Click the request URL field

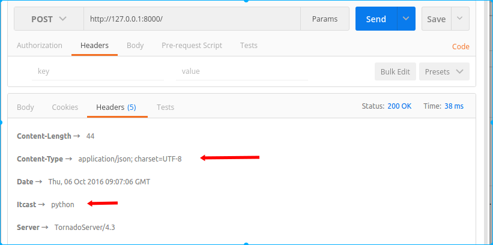pyautogui.click(x=192, y=19)
